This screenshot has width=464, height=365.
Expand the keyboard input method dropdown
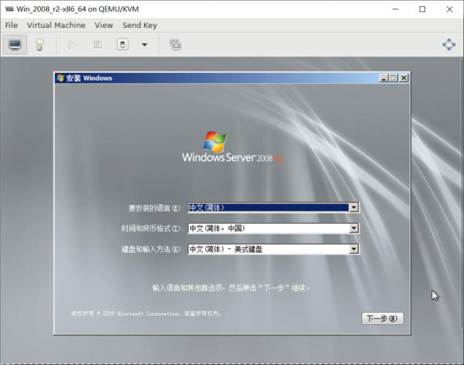(x=353, y=249)
